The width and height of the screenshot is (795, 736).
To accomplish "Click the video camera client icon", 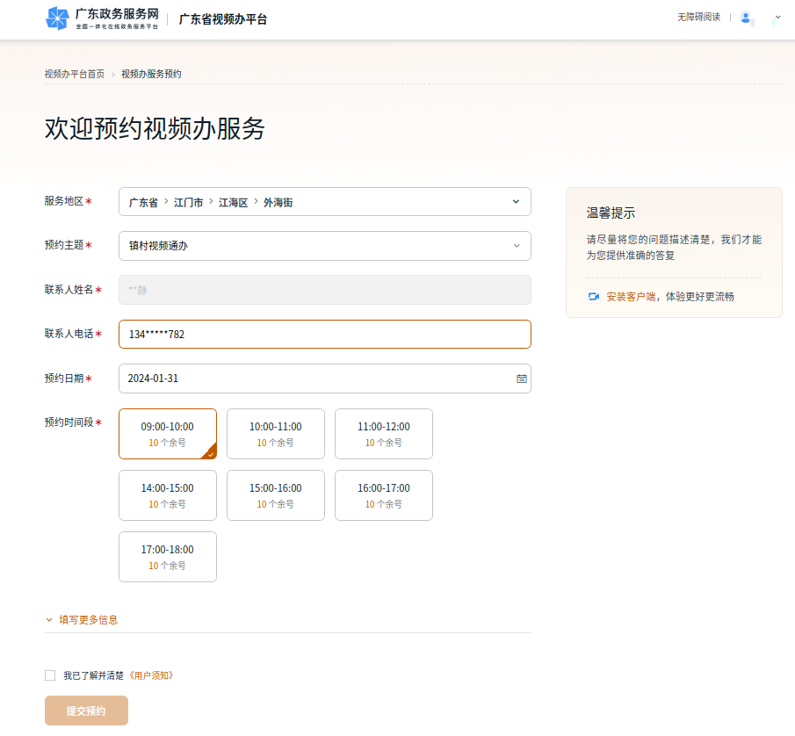I will click(594, 297).
